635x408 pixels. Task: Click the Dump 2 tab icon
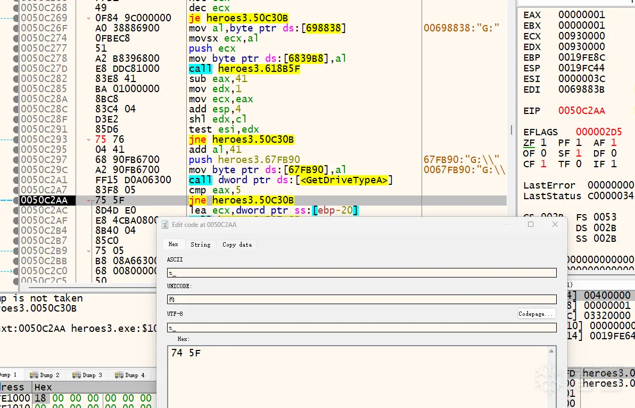34,375
